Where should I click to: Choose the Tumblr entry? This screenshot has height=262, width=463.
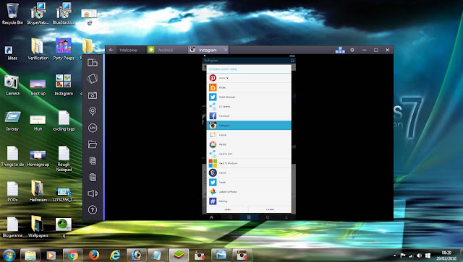[249, 173]
